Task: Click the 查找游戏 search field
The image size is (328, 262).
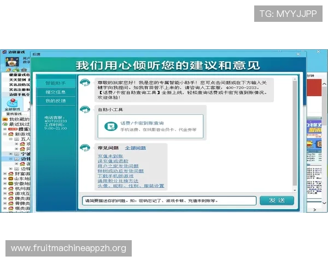Action: [x=17, y=114]
